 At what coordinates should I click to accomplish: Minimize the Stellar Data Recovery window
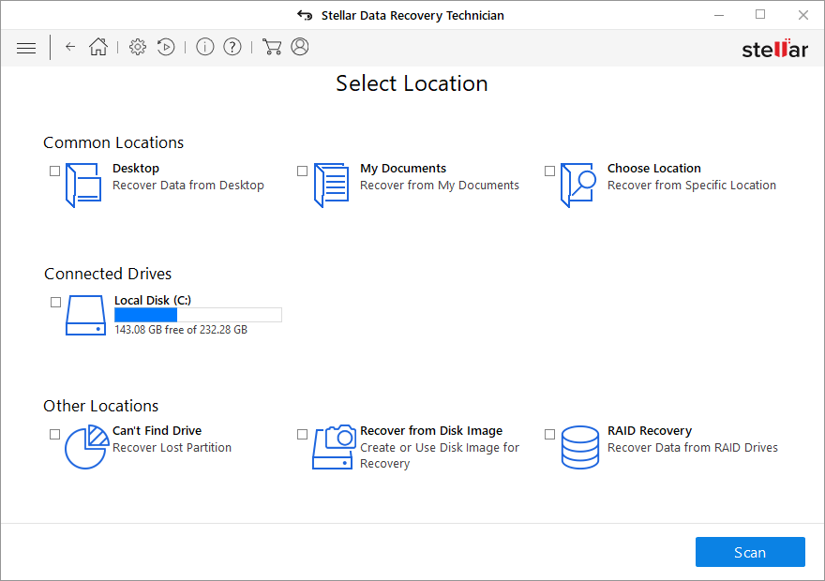(719, 15)
